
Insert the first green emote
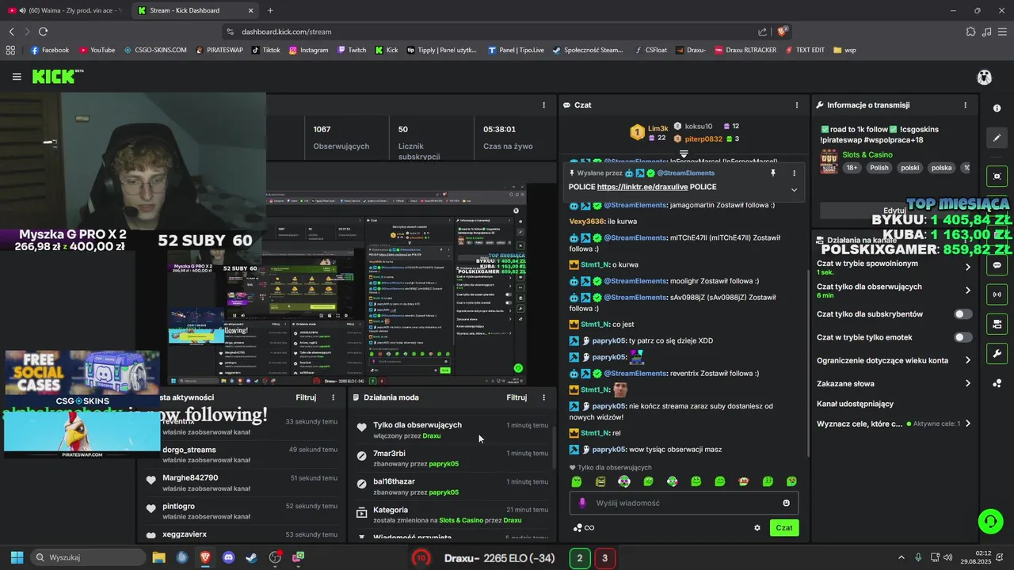[x=577, y=481]
